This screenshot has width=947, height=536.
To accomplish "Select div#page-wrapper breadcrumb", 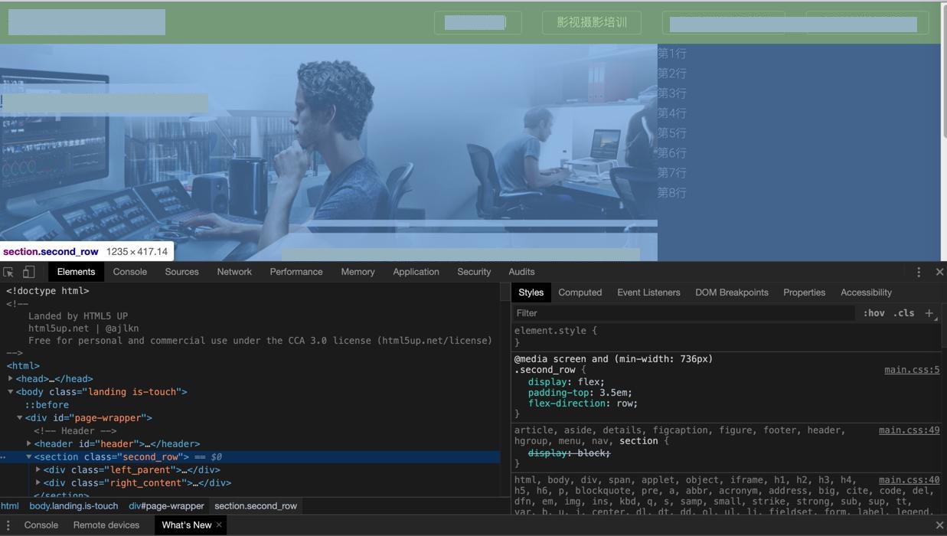I will coord(166,506).
